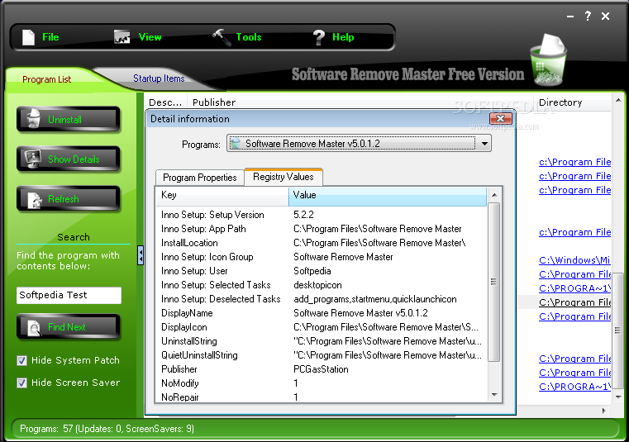Viewport: 629px width, 442px height.
Task: Click the recycle bin icon in Programs combo
Action: click(x=236, y=144)
